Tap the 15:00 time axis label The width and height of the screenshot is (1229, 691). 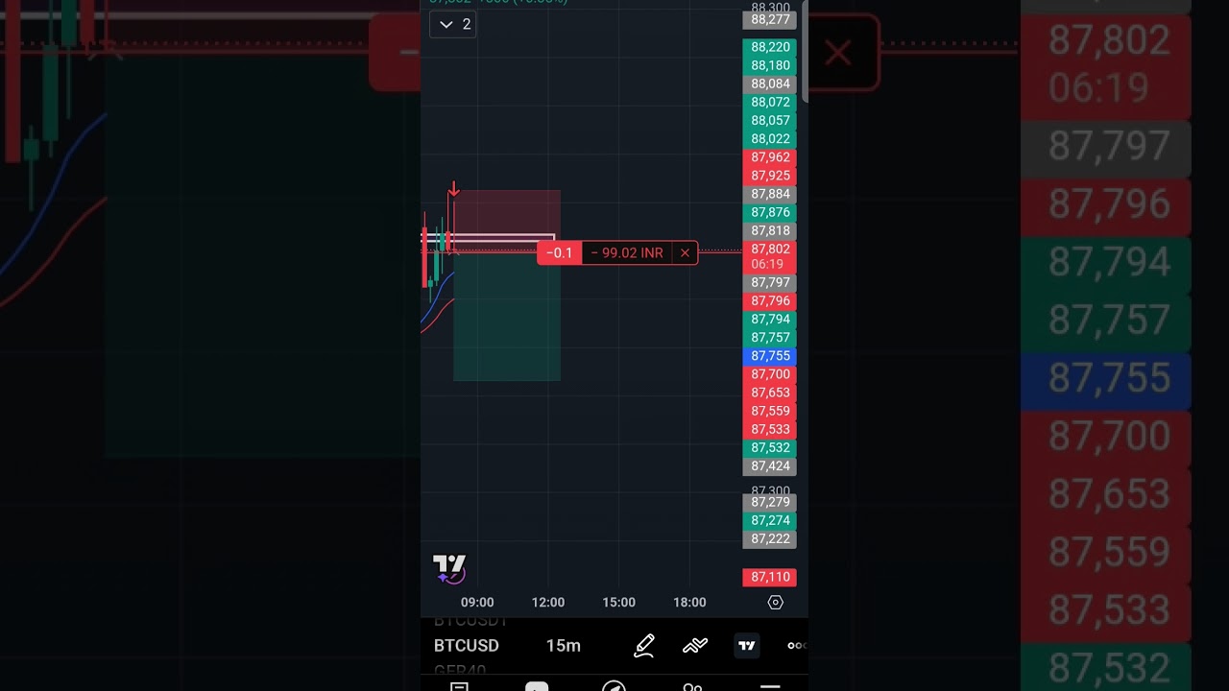(x=619, y=603)
